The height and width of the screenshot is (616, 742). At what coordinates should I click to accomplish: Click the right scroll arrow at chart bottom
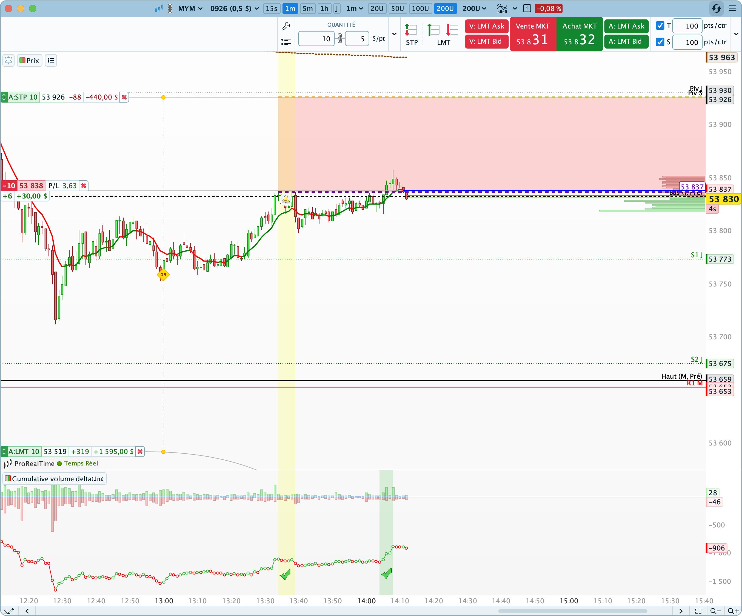point(680,611)
